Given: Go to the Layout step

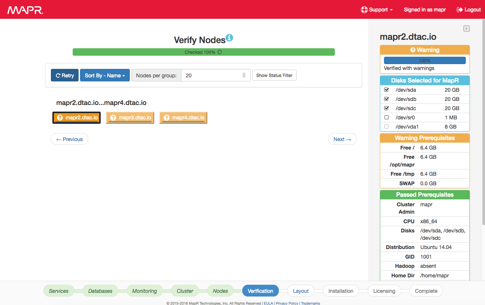Looking at the screenshot, I should [x=301, y=291].
